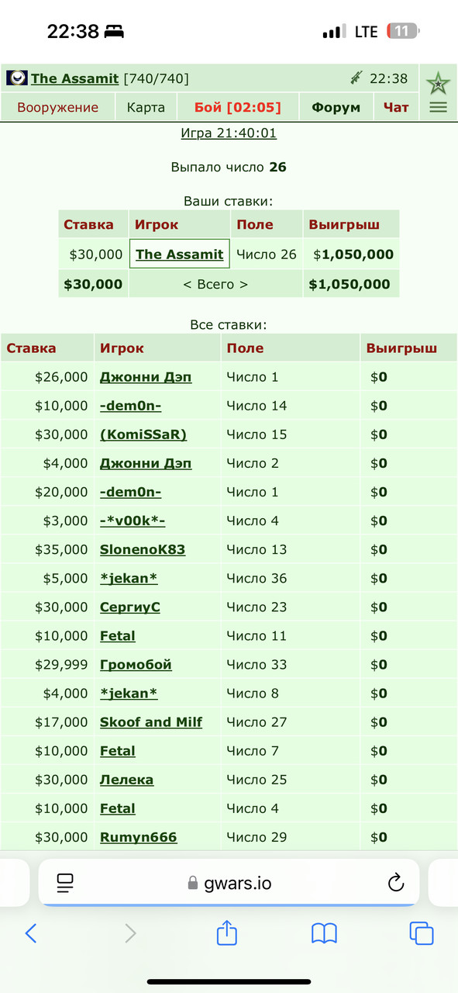This screenshot has height=993, width=458.
Task: Tap the gwars.io address field
Action: [229, 882]
